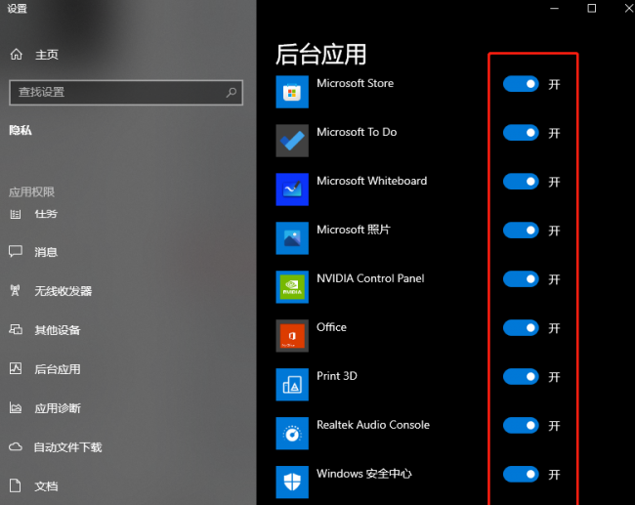Click the 任务 list icon in sidebar
Viewport: 635px width, 505px height.
pyautogui.click(x=16, y=214)
